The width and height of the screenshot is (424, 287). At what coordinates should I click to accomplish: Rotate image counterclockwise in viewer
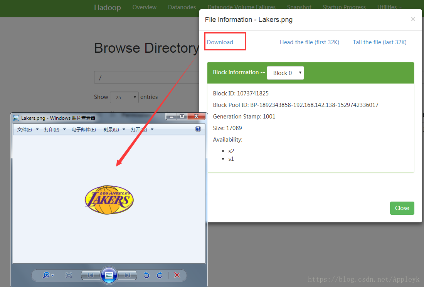146,275
